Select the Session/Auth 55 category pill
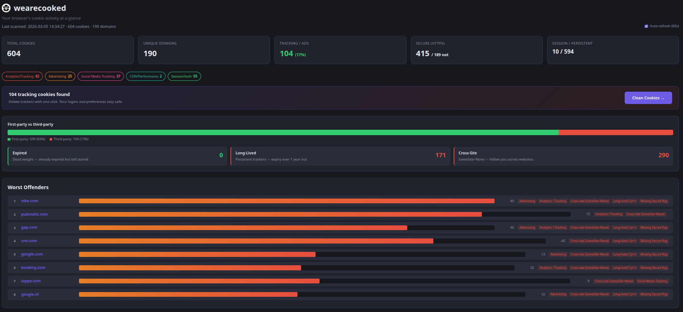This screenshot has width=683, height=312. click(x=184, y=76)
